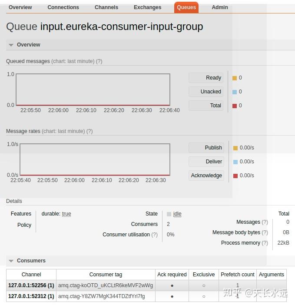Click the Prefetch count column header

coord(238,275)
